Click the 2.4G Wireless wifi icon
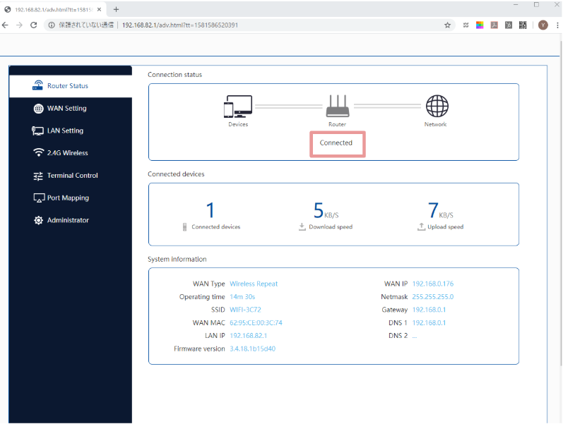The height and width of the screenshot is (424, 563). [38, 152]
